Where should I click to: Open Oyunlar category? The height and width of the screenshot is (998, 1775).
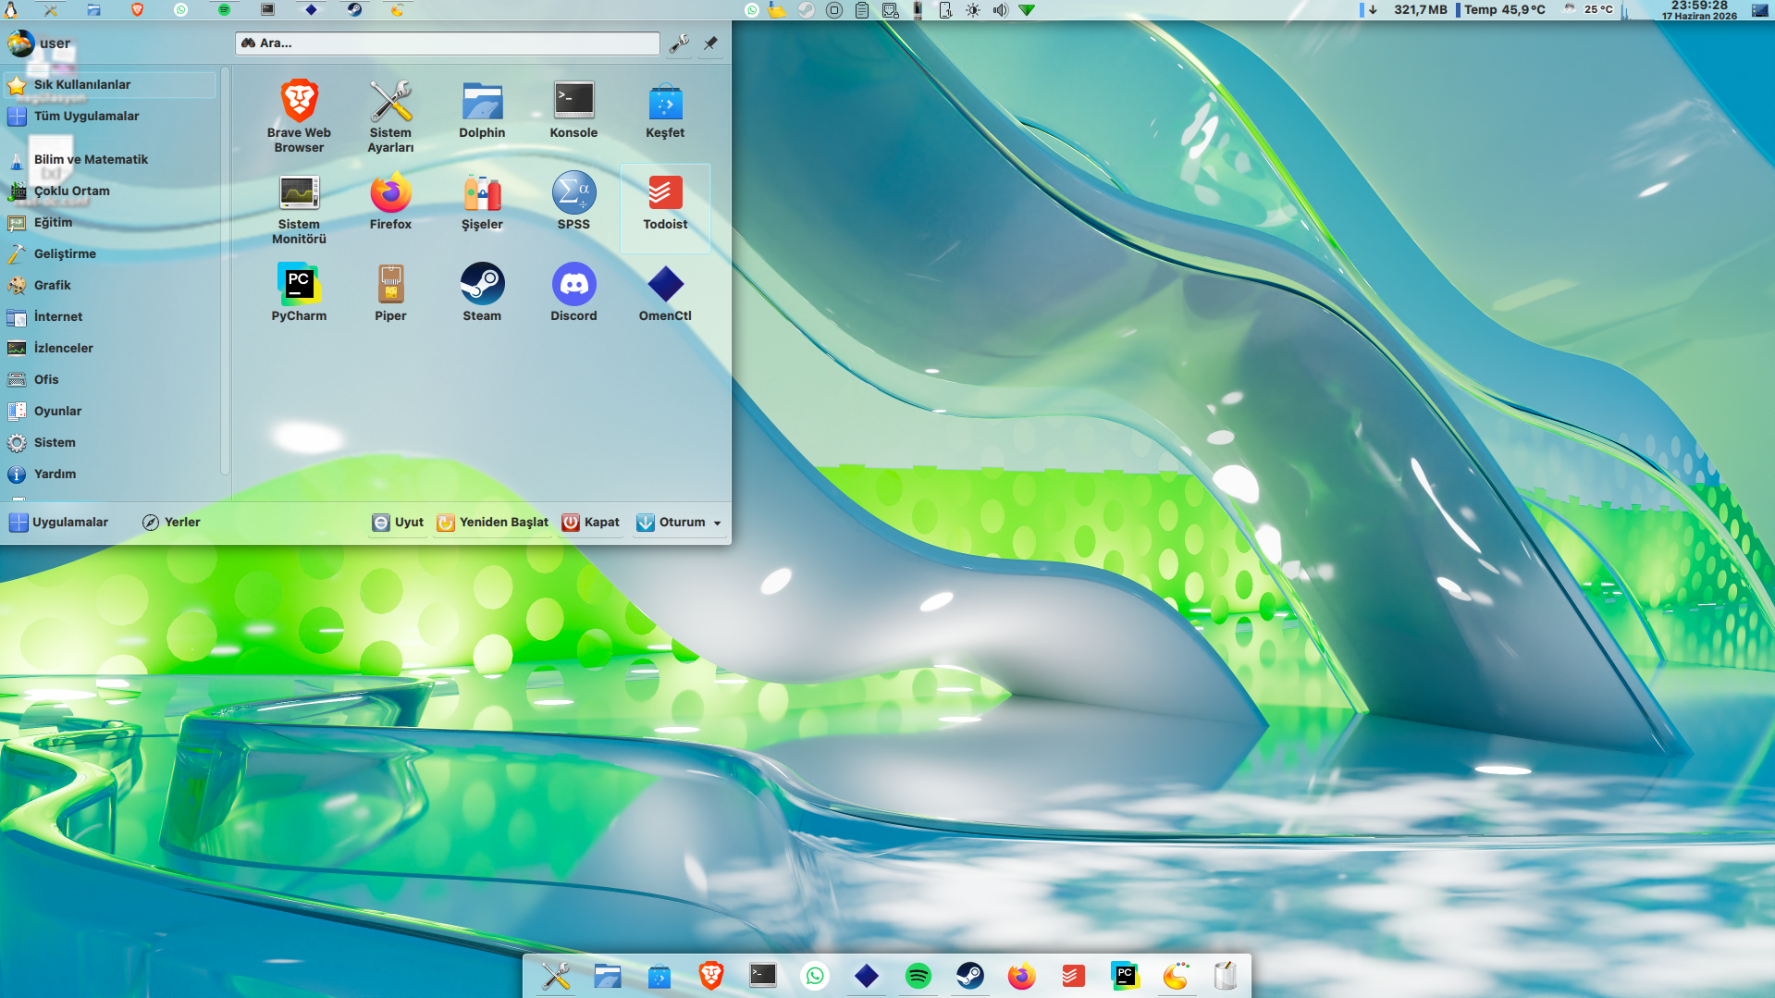[110, 412]
